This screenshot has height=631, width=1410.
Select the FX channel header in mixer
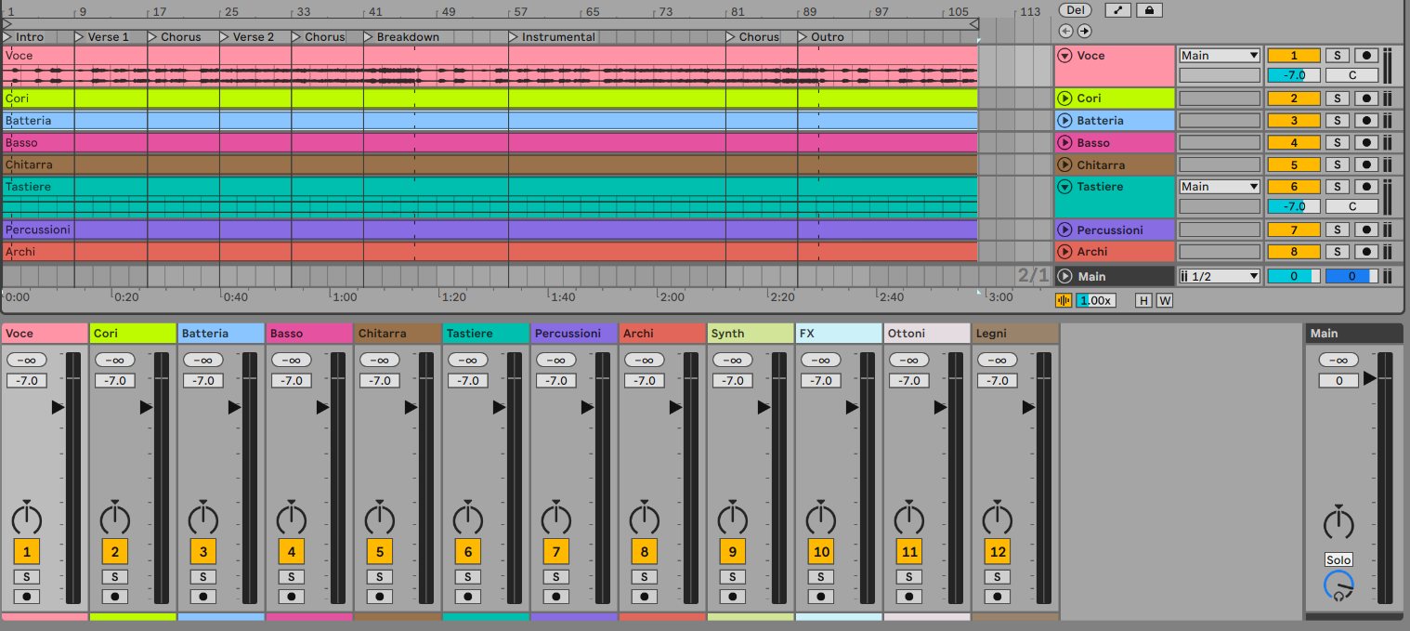point(839,333)
